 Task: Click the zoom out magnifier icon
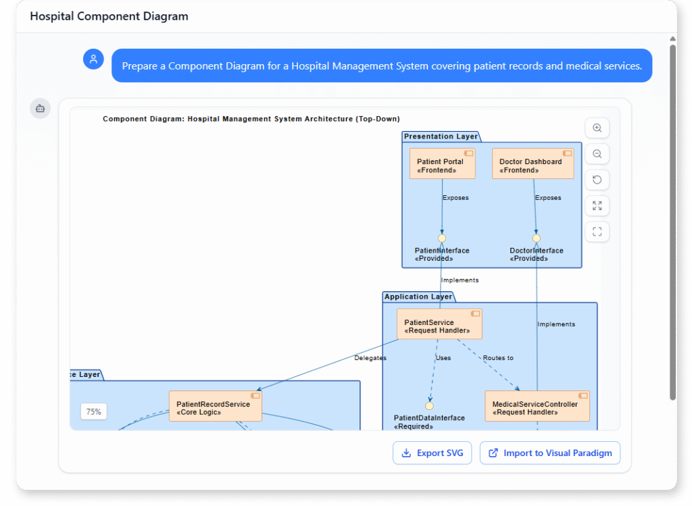pyautogui.click(x=597, y=154)
